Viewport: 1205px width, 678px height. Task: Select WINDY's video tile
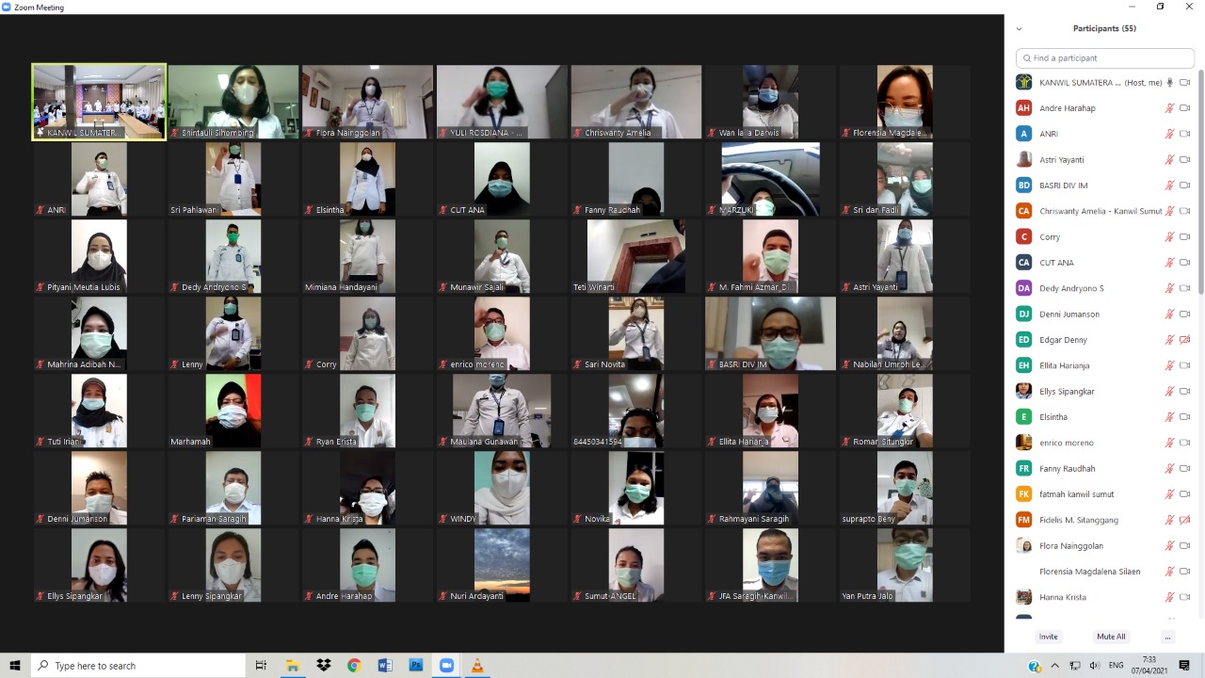(502, 488)
